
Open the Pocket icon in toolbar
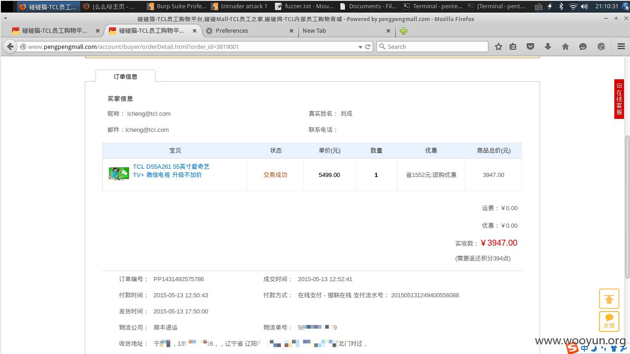point(530,47)
